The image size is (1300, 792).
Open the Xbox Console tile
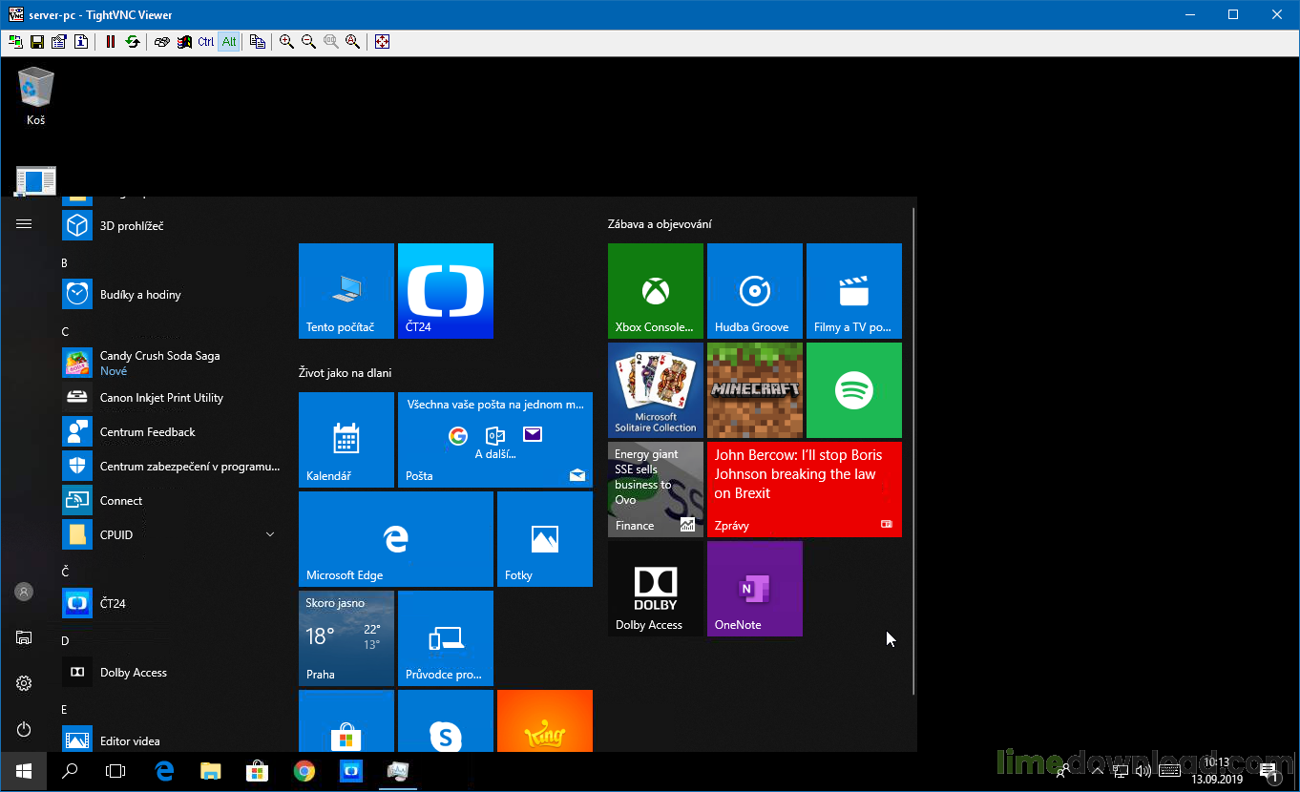tap(656, 291)
